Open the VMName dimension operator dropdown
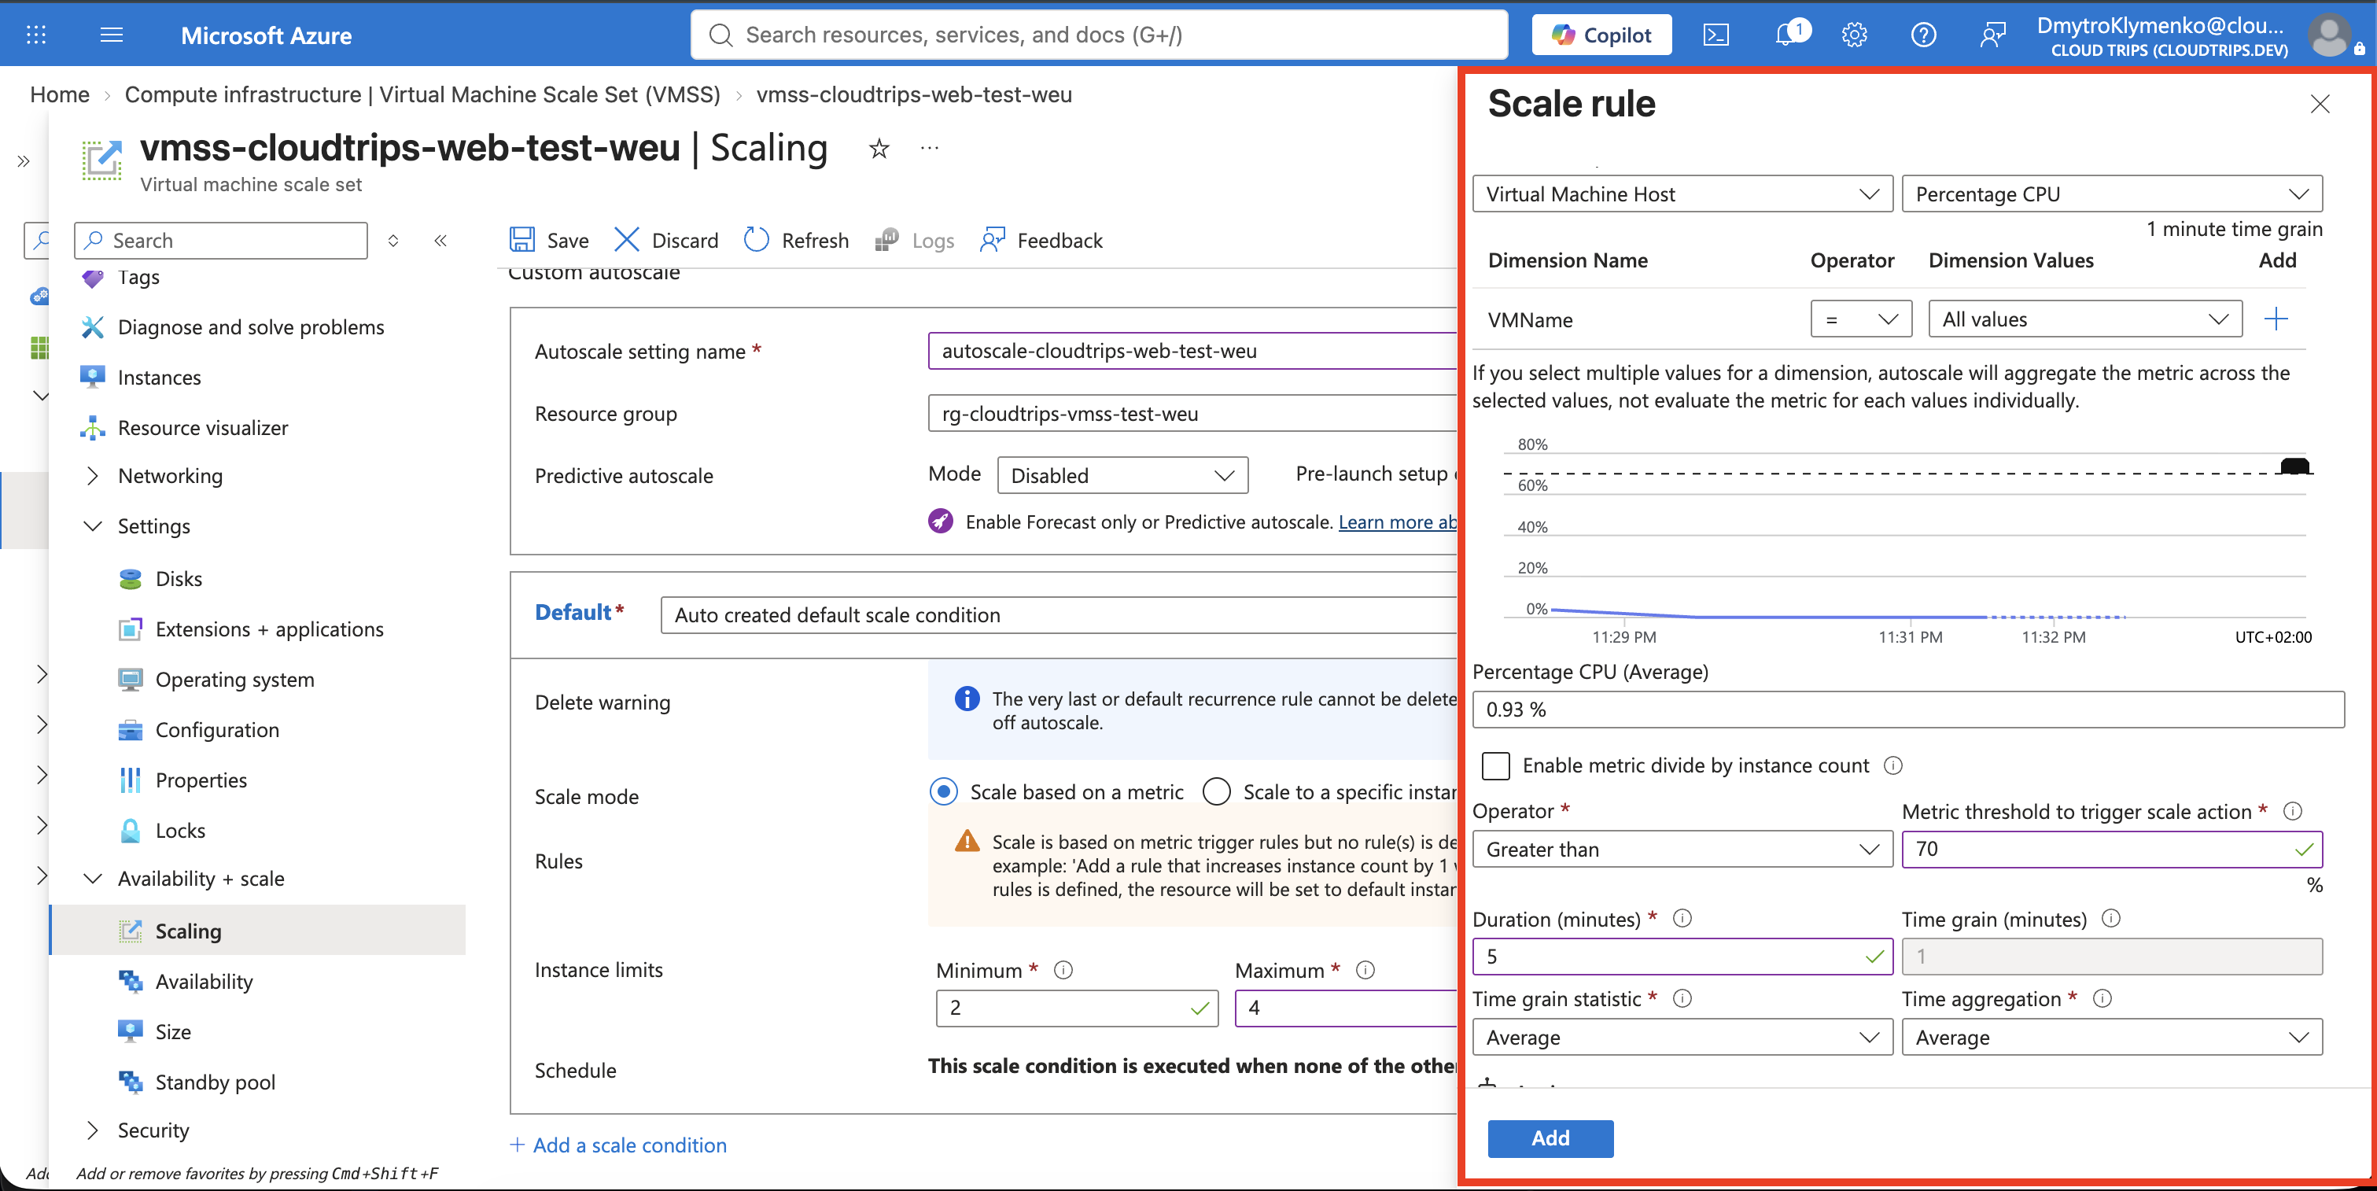 click(1860, 319)
